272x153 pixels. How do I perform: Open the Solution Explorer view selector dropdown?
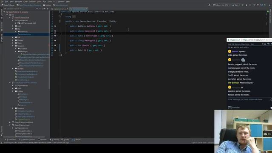13,8
